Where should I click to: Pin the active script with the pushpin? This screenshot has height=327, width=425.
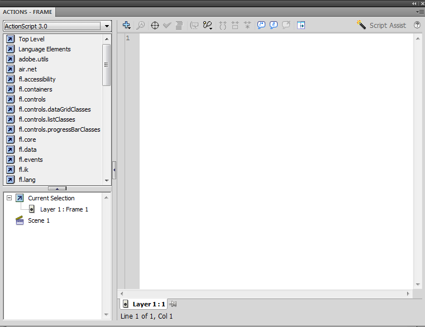174,304
